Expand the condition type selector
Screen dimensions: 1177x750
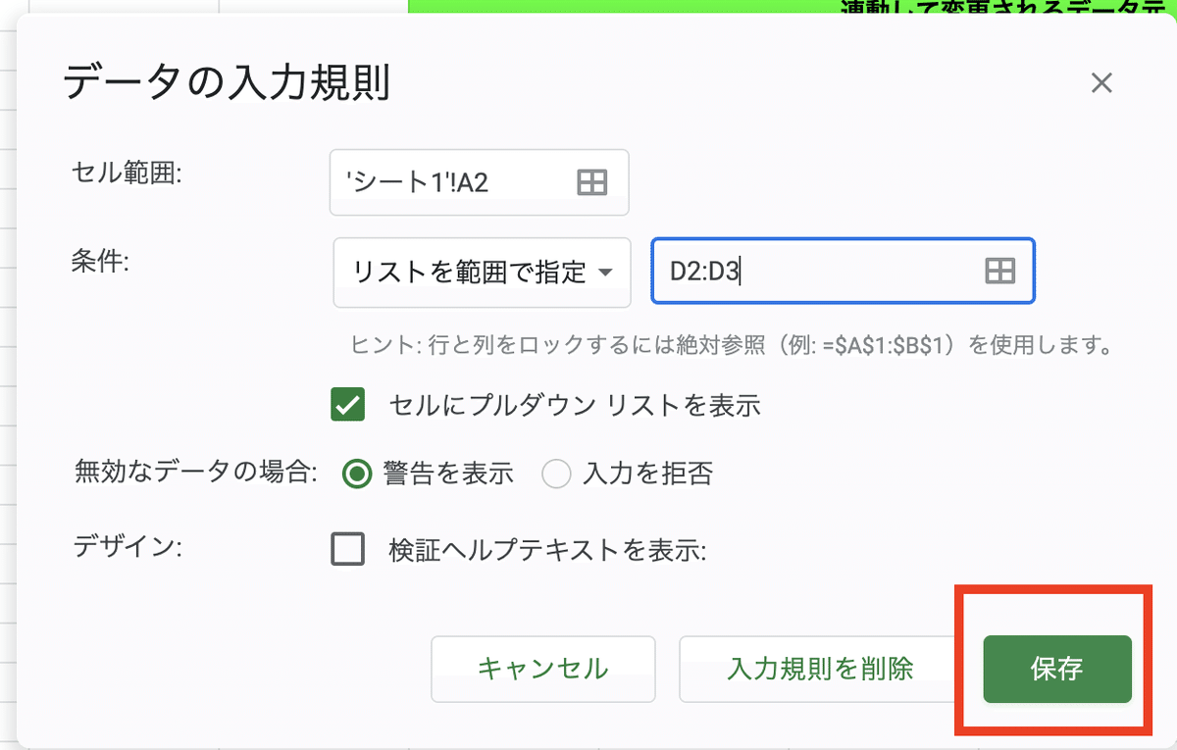click(481, 272)
